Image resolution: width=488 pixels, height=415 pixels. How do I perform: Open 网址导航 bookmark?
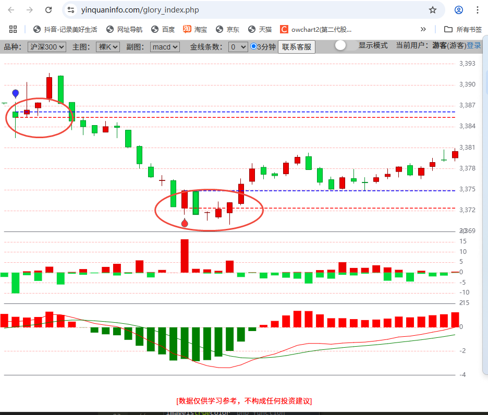[125, 29]
